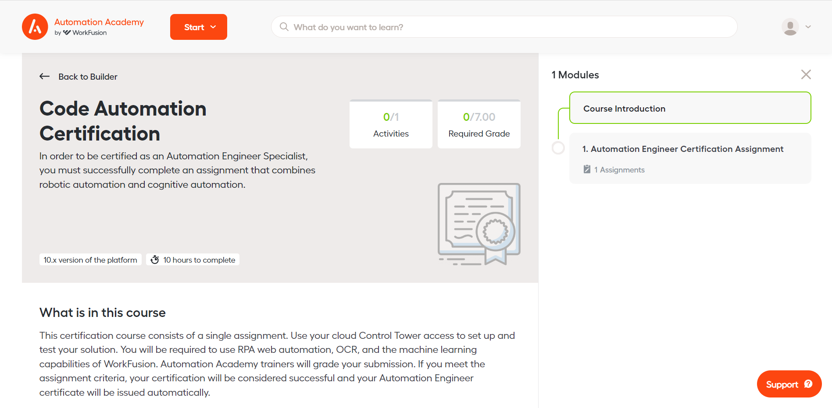Click the '1 Assignments' label

pyautogui.click(x=619, y=170)
